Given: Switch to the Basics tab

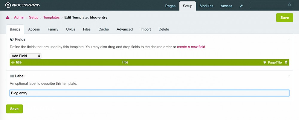Looking at the screenshot, I should 15,29.
